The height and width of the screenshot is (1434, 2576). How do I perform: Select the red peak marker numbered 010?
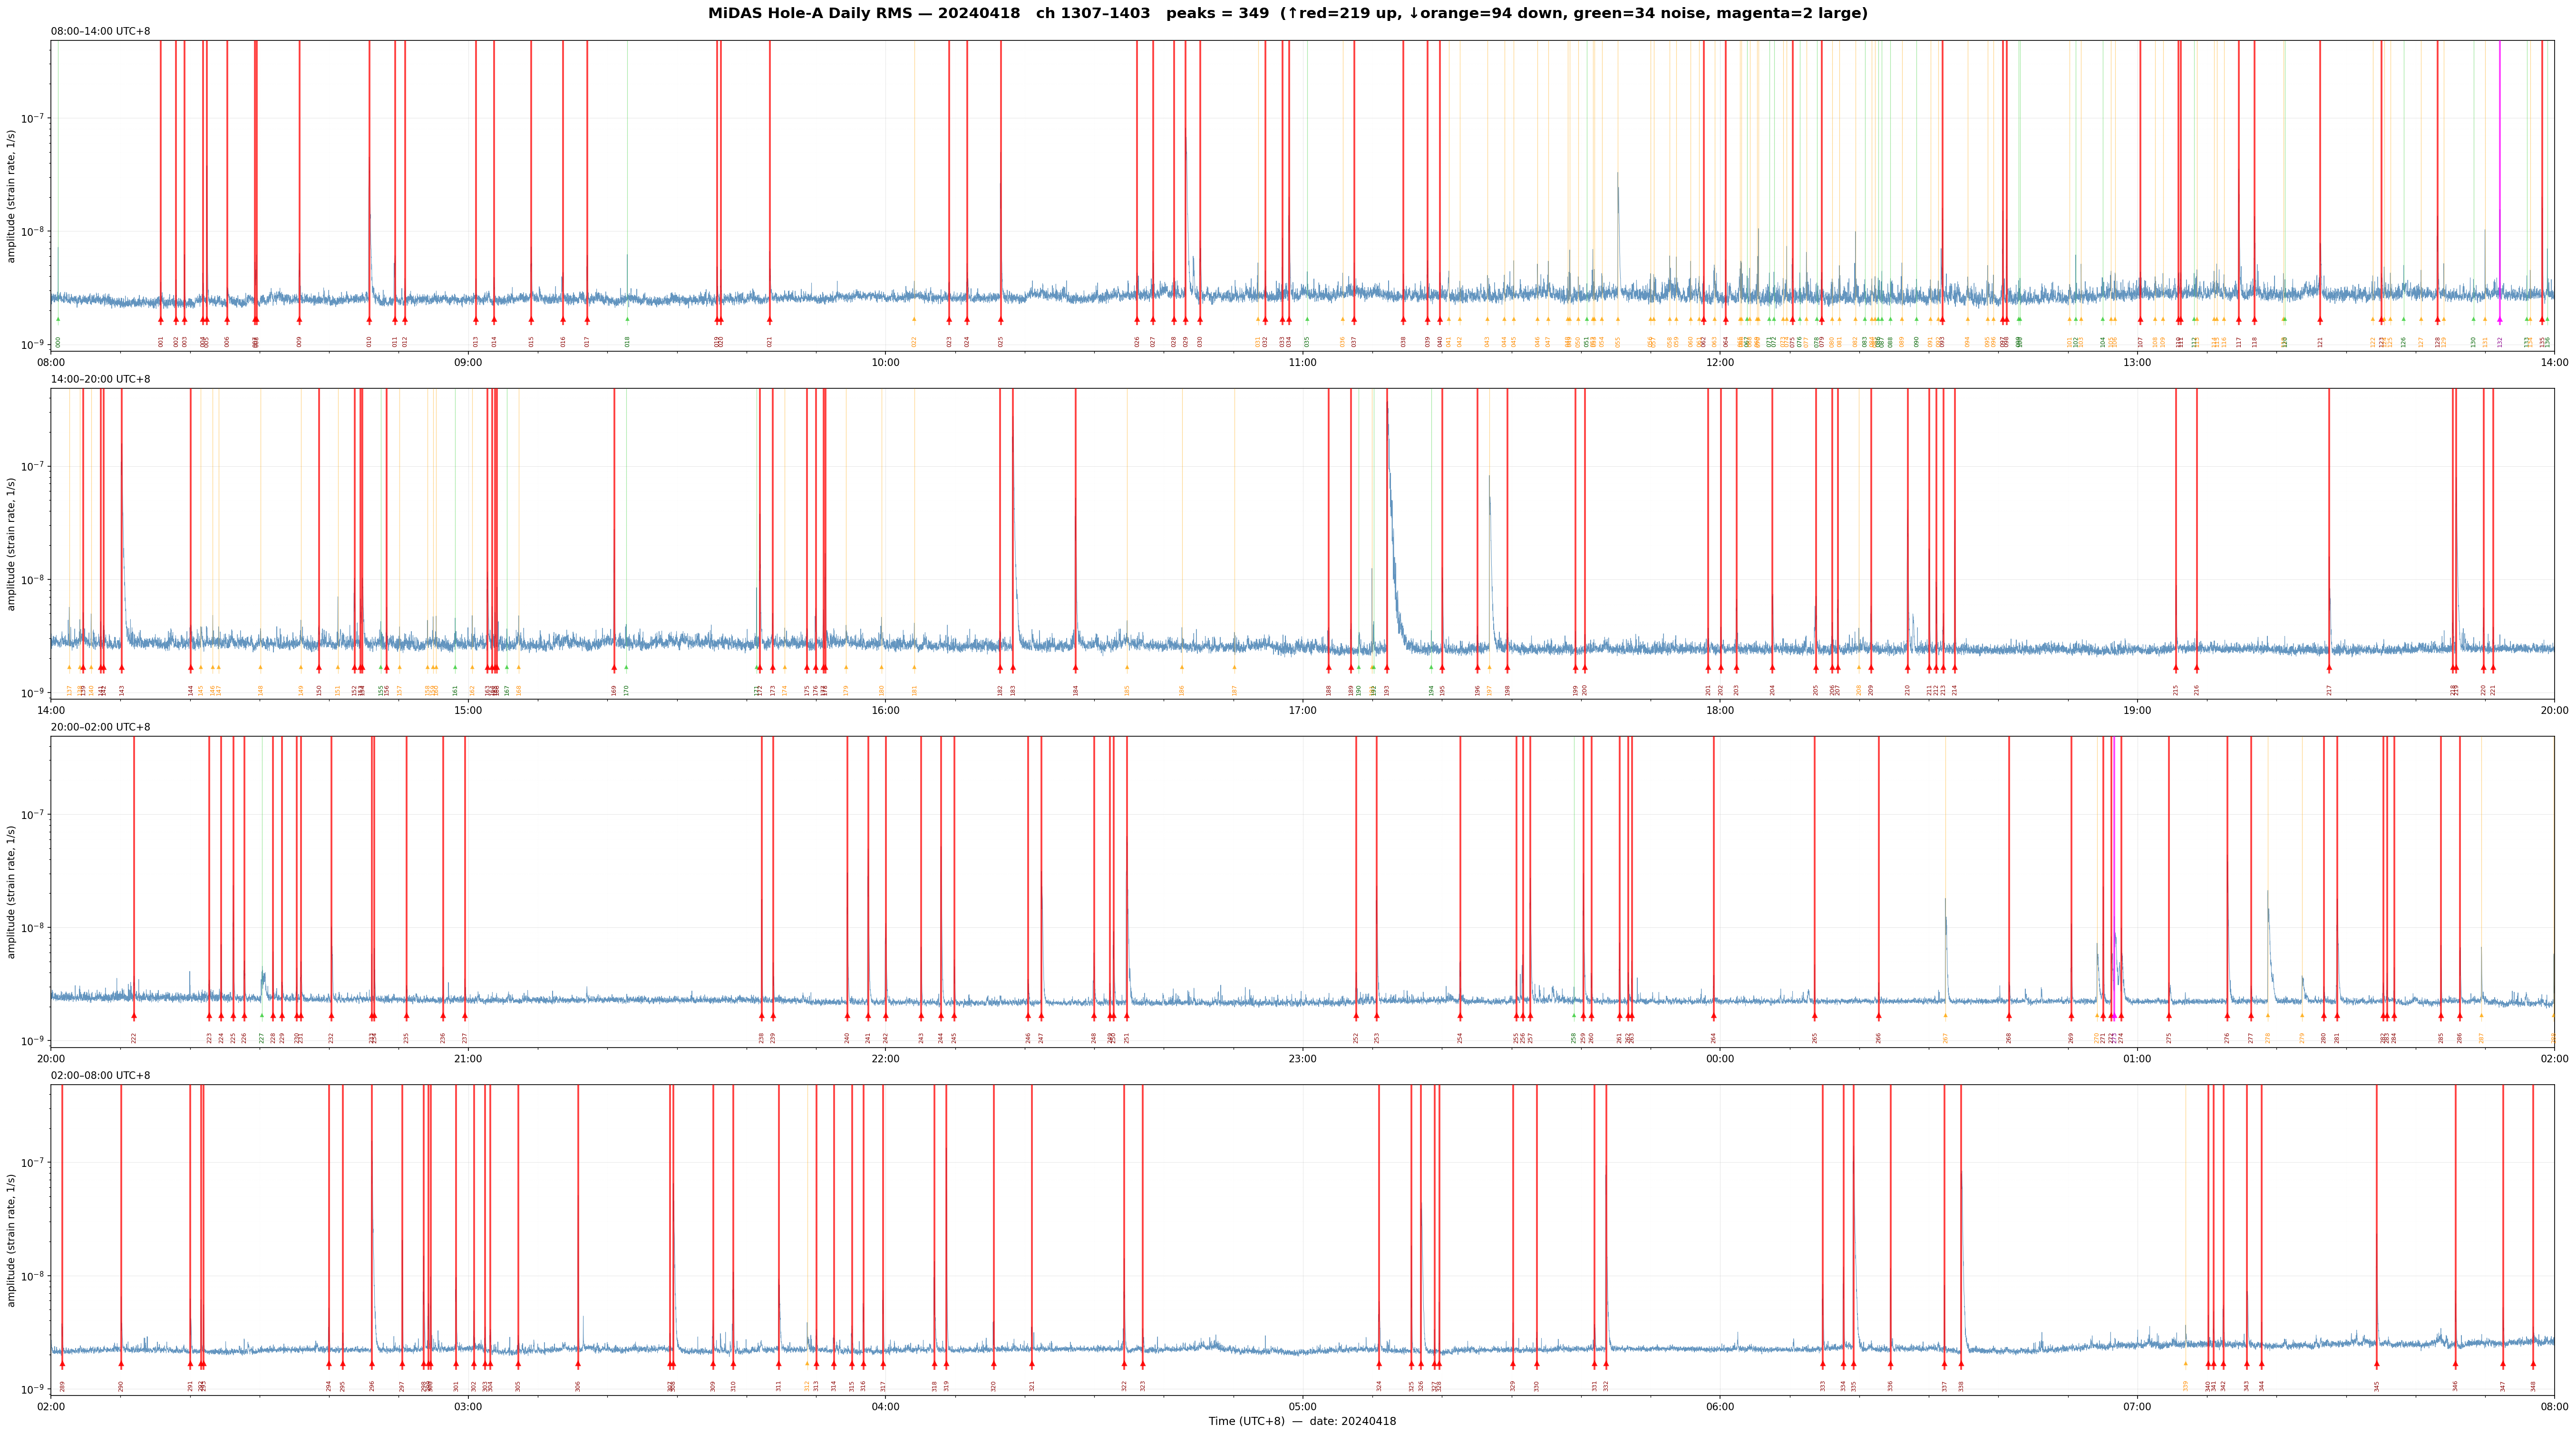coord(369,320)
